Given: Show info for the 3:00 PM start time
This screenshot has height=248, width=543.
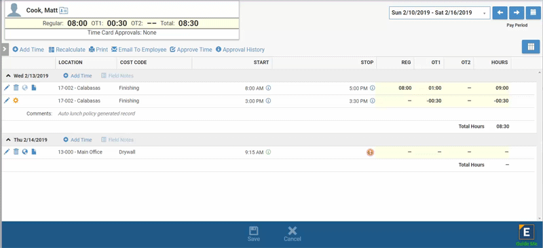Looking at the screenshot, I should coord(268,101).
